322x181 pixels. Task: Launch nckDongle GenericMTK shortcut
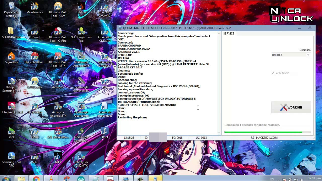point(81,84)
